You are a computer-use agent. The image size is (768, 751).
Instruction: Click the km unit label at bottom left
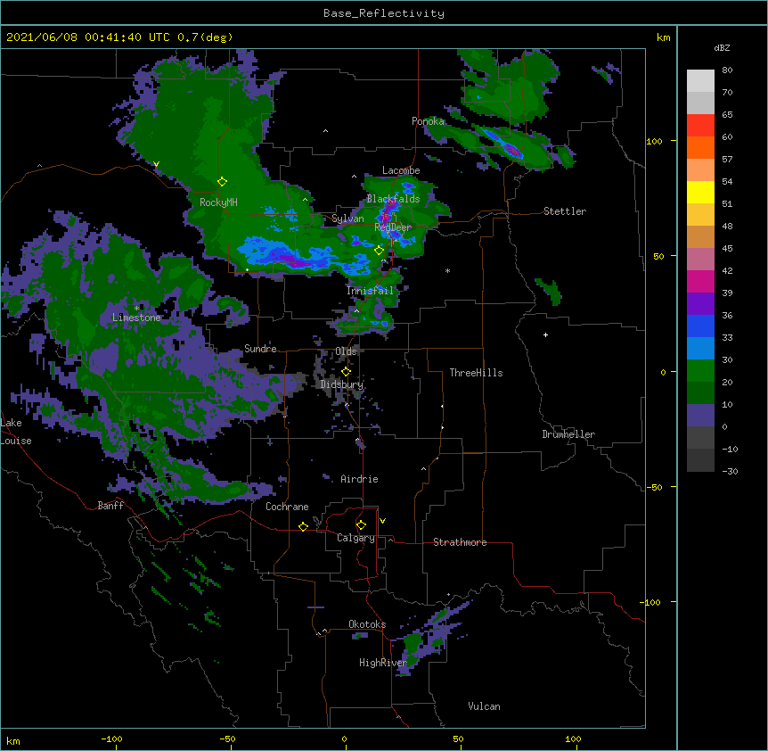coord(13,740)
